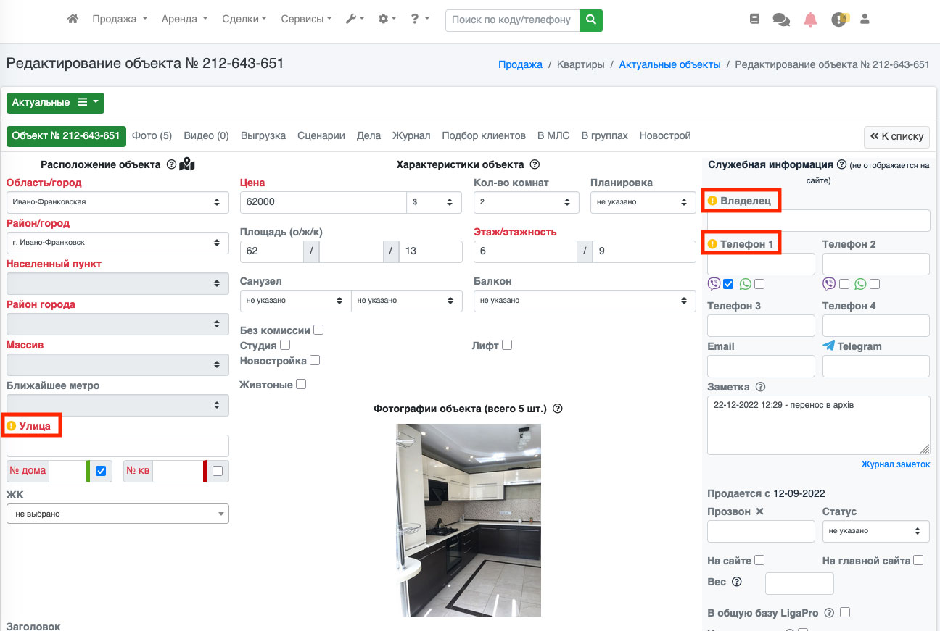The height and width of the screenshot is (631, 940).
Task: Click the home icon in top navigation
Action: 73,20
